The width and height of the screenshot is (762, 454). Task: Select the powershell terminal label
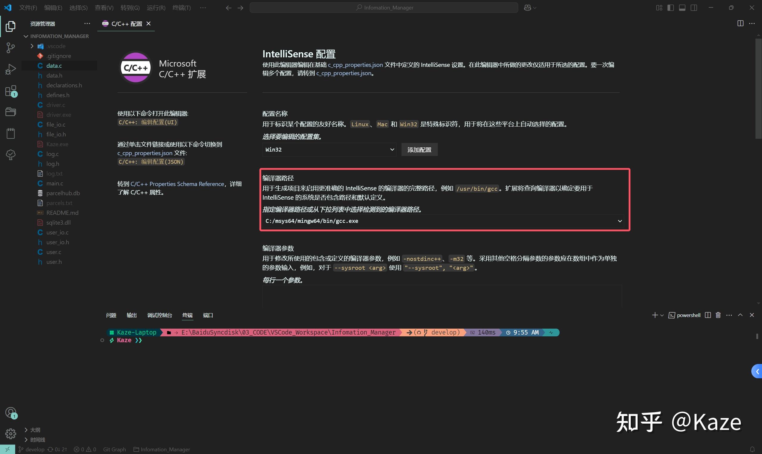click(685, 315)
